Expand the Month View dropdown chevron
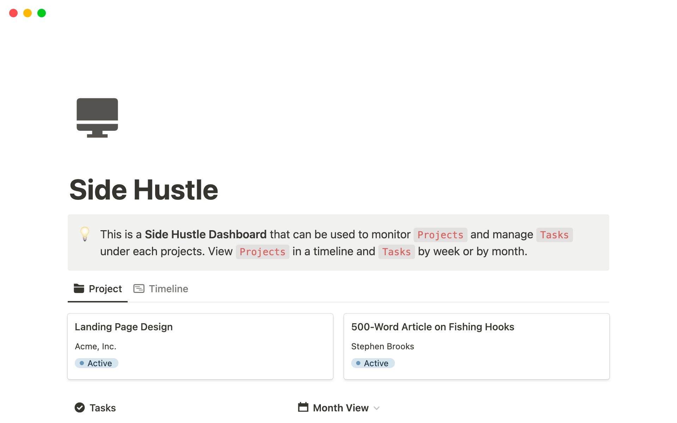This screenshot has height=423, width=677. pos(377,408)
